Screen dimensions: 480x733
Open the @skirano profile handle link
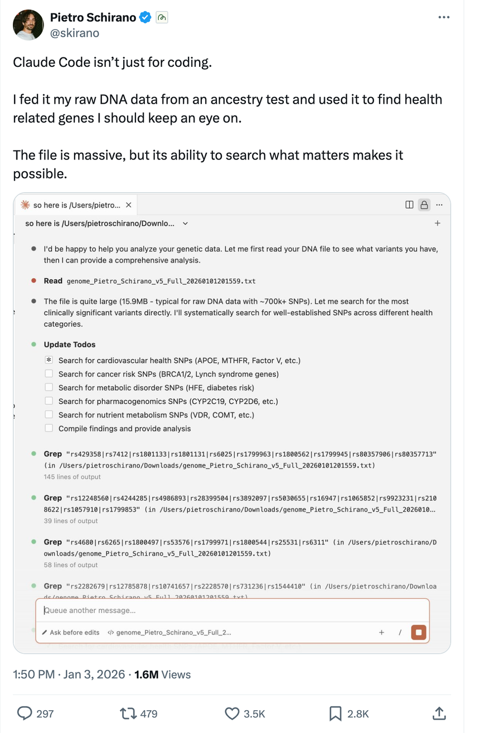click(75, 33)
